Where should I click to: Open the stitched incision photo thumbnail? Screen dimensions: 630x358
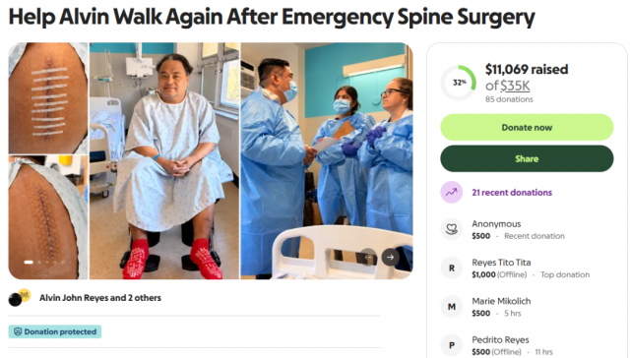pyautogui.click(x=48, y=217)
